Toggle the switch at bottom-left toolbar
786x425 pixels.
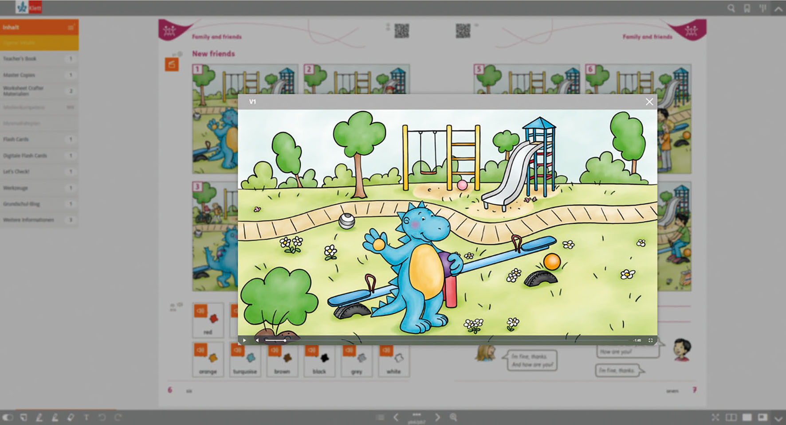(x=8, y=417)
